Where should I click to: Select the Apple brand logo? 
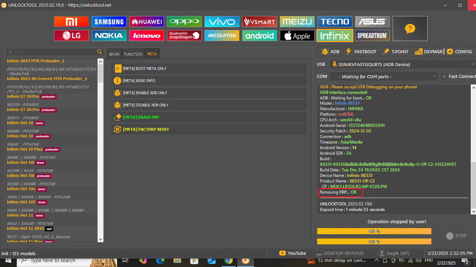(x=297, y=36)
